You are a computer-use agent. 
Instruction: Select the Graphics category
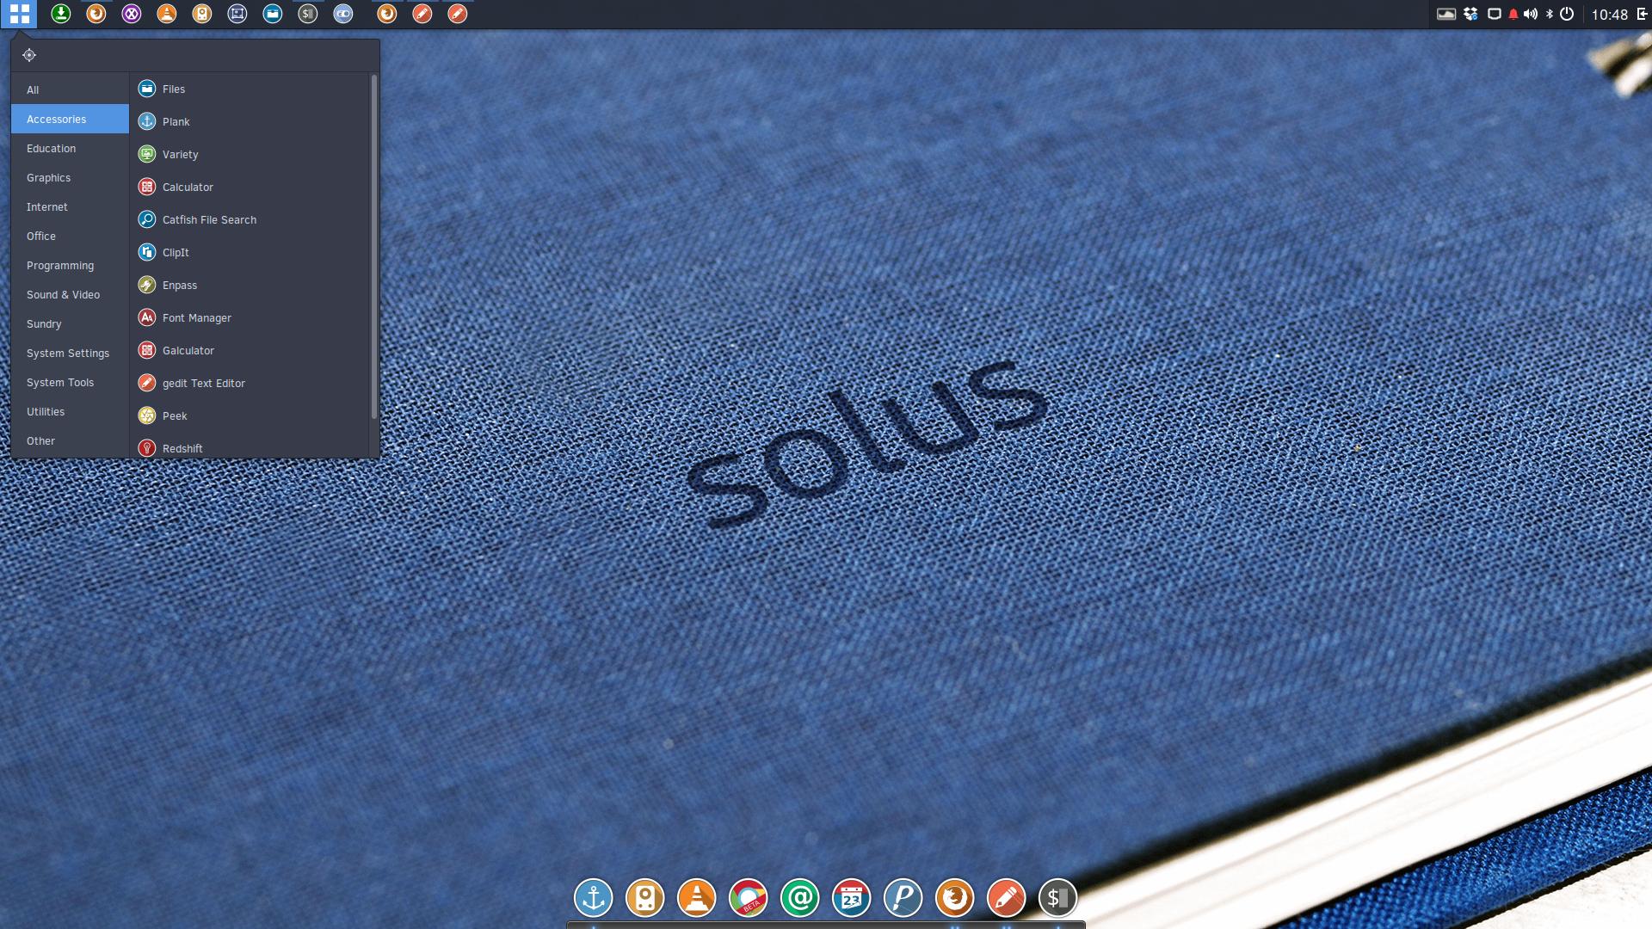pyautogui.click(x=70, y=177)
